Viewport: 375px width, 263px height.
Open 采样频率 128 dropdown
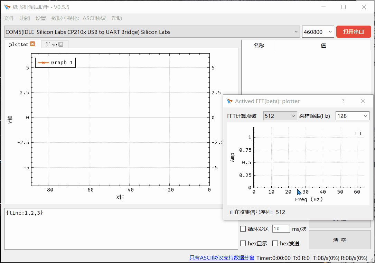pos(352,116)
